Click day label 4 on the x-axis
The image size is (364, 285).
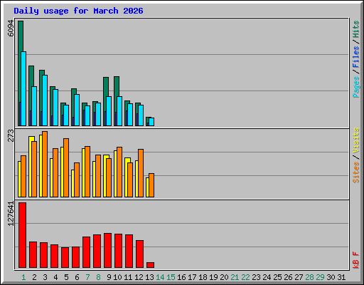[55, 277]
